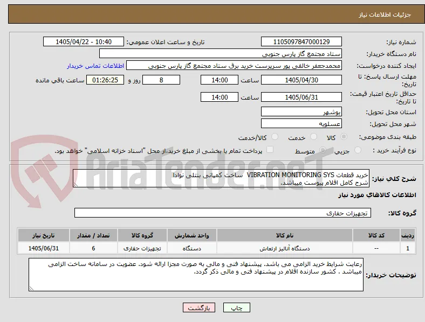The height and width of the screenshot is (322, 425).
Task: Click the page header جزئیات اطلاعات نیاز
Action: tap(385, 15)
